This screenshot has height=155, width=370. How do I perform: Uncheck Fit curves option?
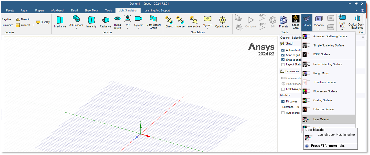(283, 101)
